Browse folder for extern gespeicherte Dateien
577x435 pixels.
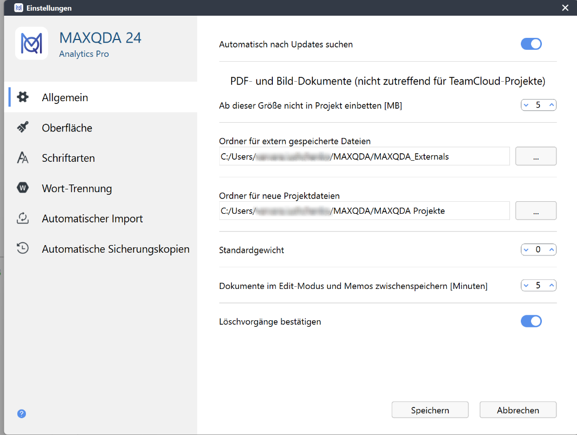point(536,156)
